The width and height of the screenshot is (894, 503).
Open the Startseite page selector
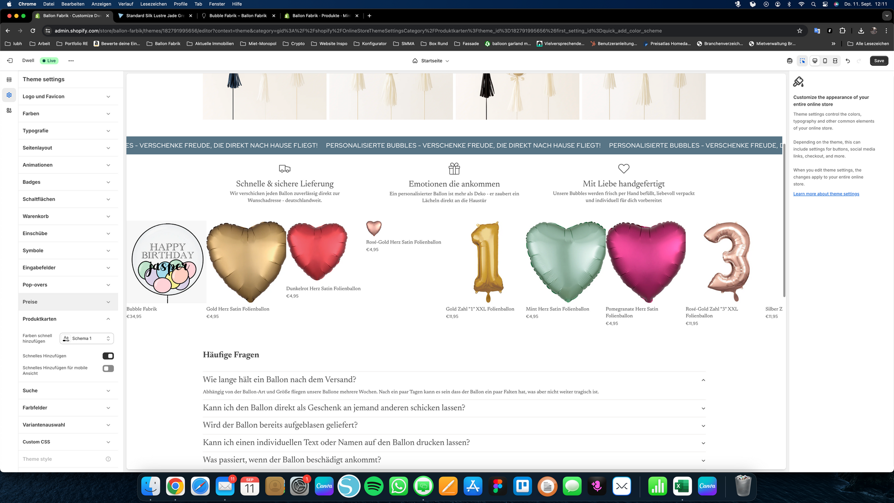pos(431,61)
